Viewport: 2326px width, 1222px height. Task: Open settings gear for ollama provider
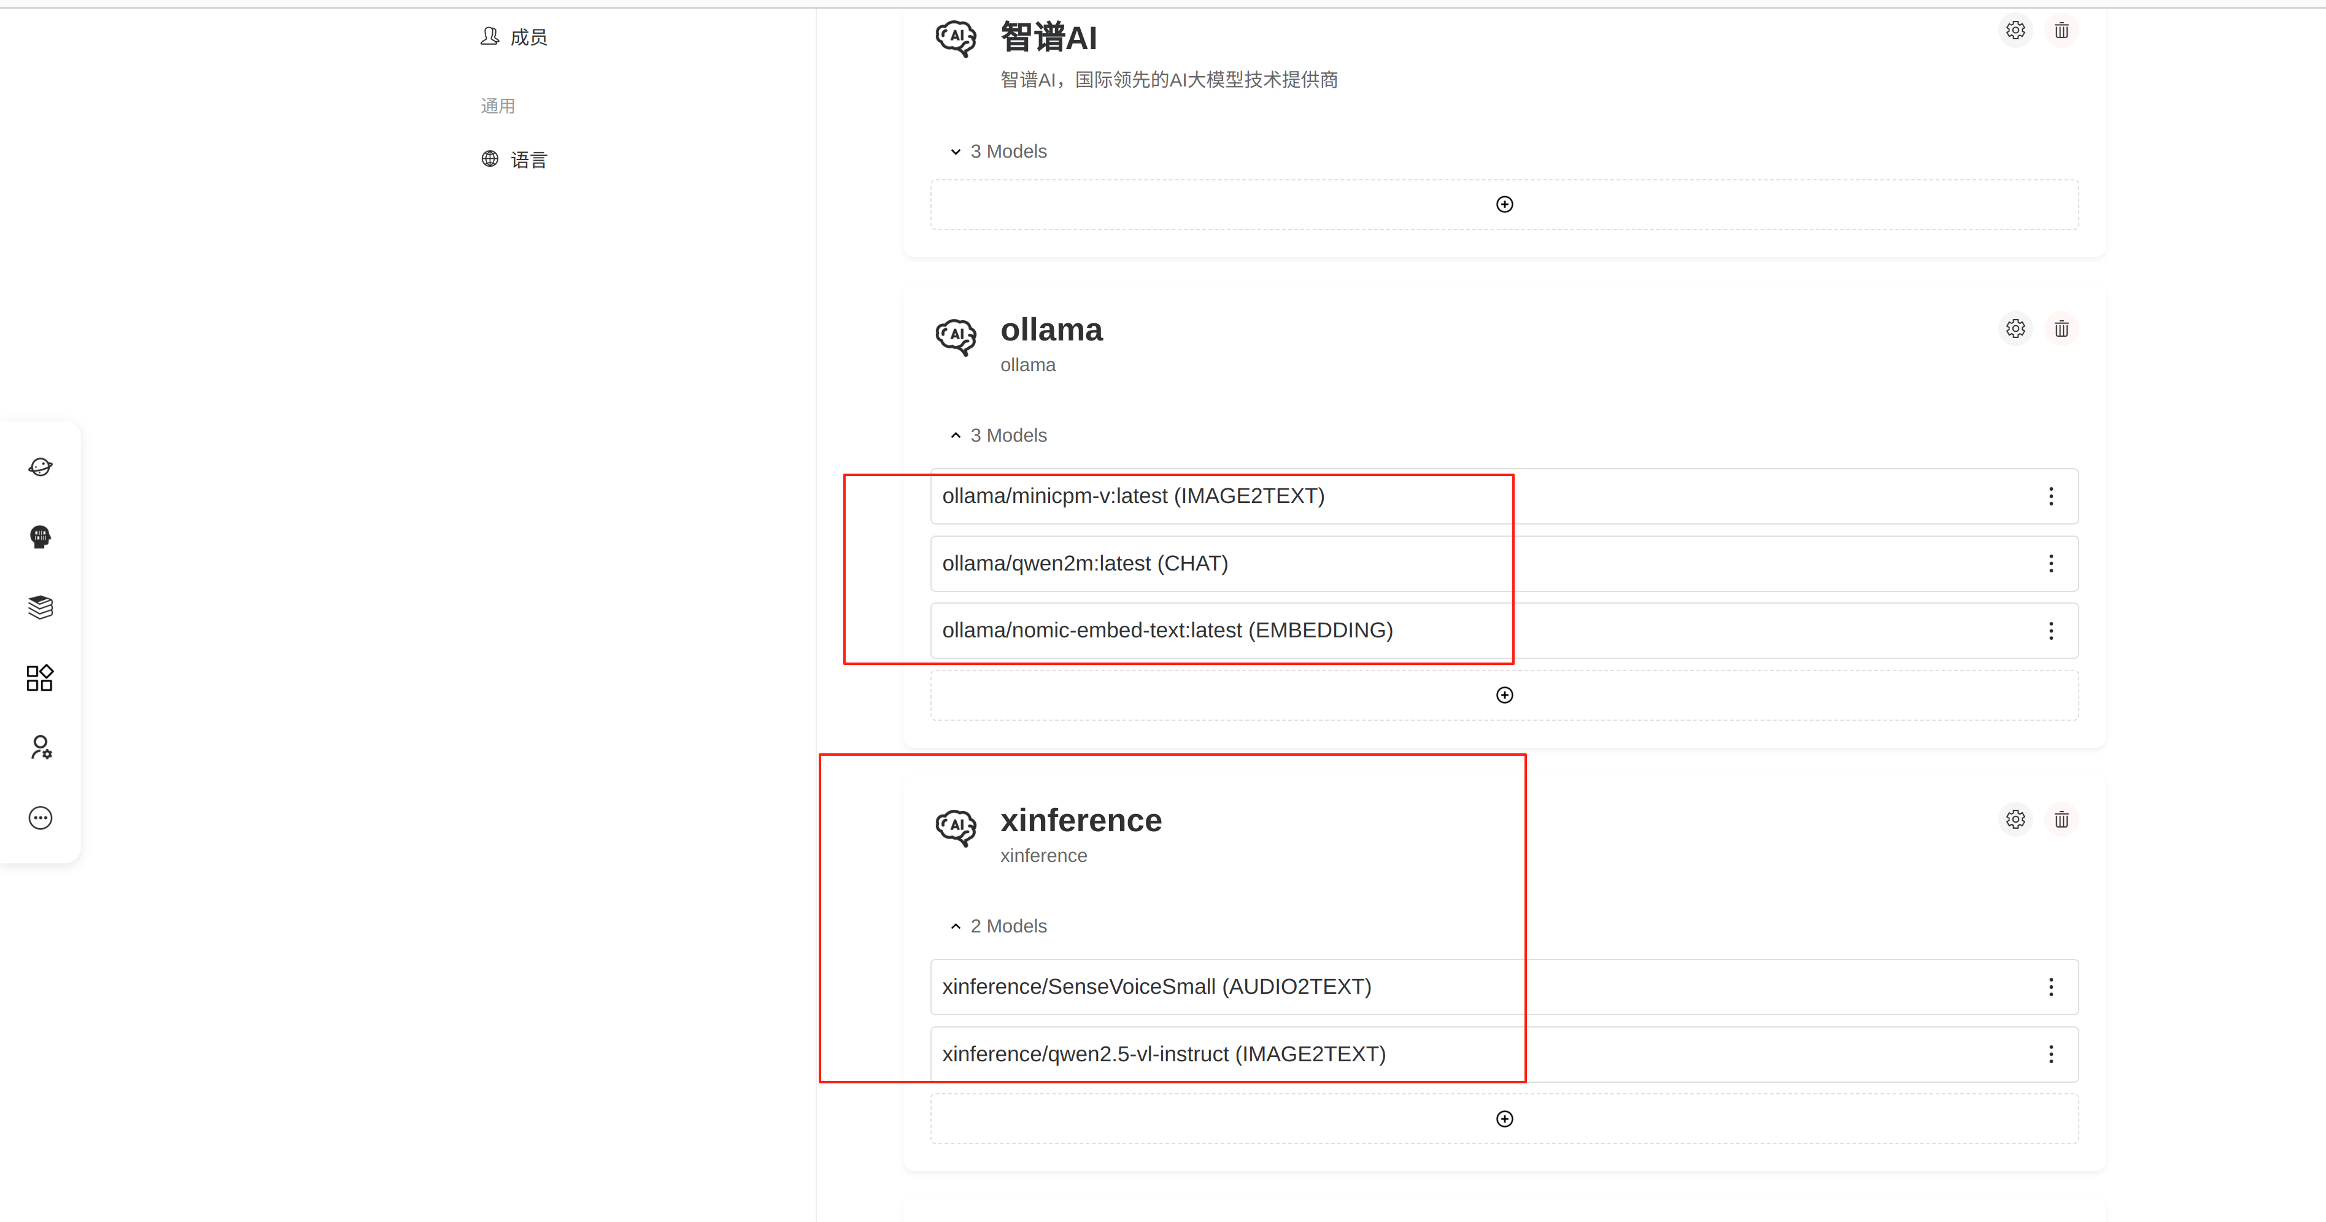click(x=2014, y=329)
